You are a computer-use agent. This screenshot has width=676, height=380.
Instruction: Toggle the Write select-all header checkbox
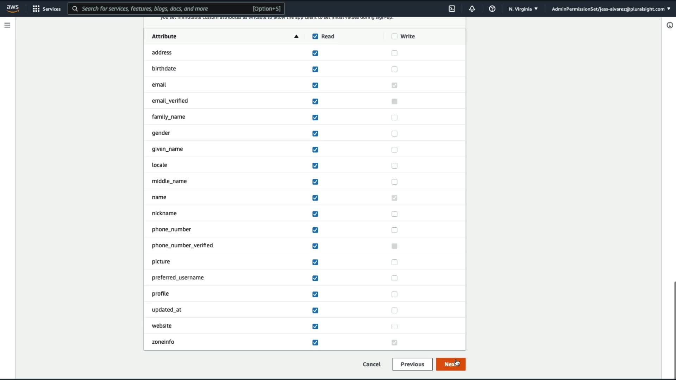point(394,36)
